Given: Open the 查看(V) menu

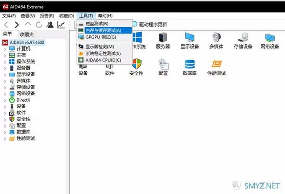Looking at the screenshot, I should 28,16.
